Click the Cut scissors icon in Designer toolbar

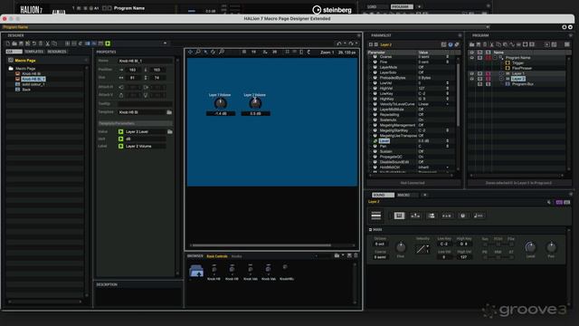tap(48, 43)
